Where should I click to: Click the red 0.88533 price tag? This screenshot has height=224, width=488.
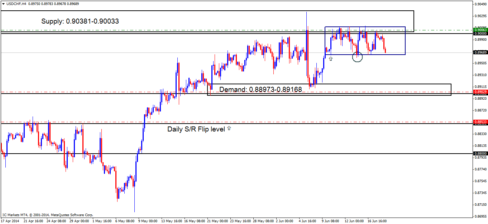480,121
